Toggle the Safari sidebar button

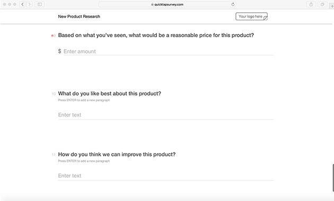tap(40, 4)
